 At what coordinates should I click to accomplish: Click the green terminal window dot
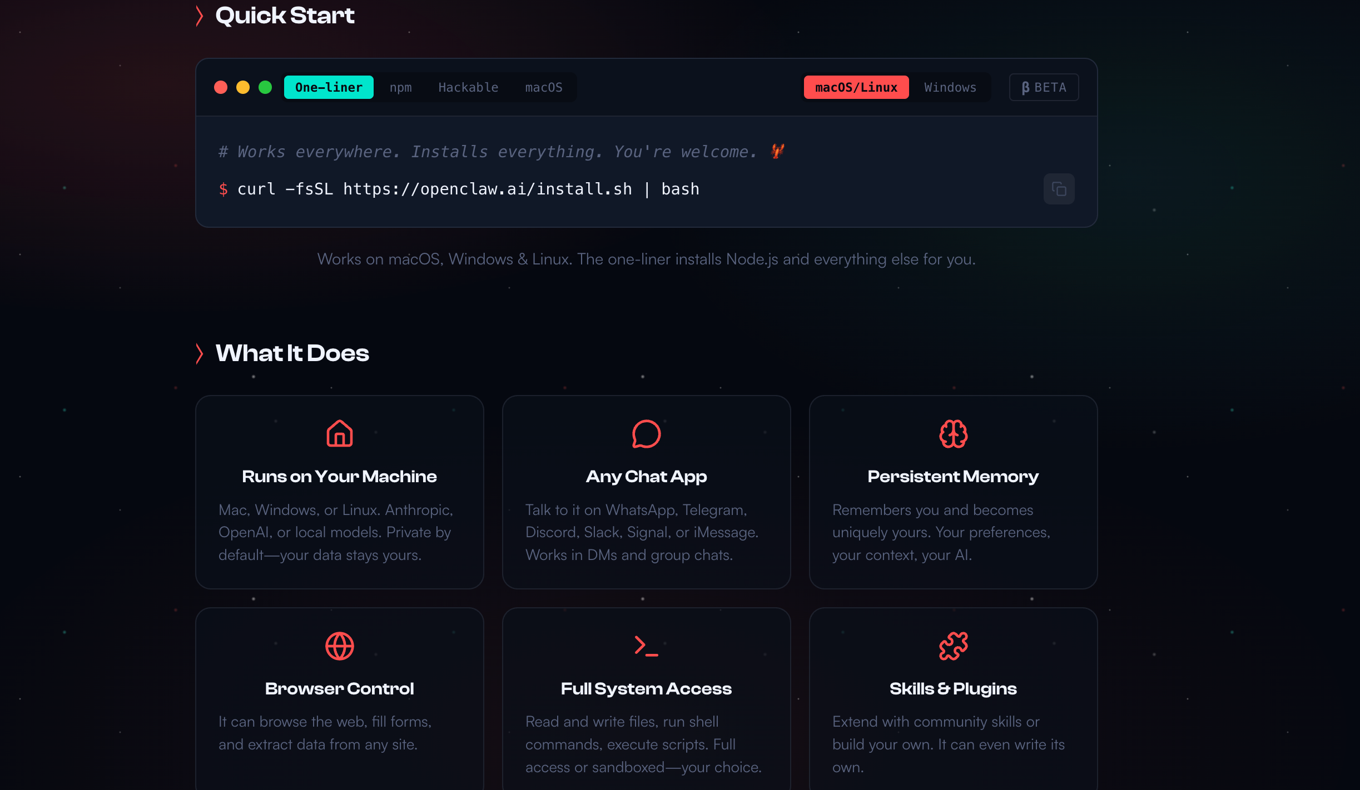(x=265, y=87)
